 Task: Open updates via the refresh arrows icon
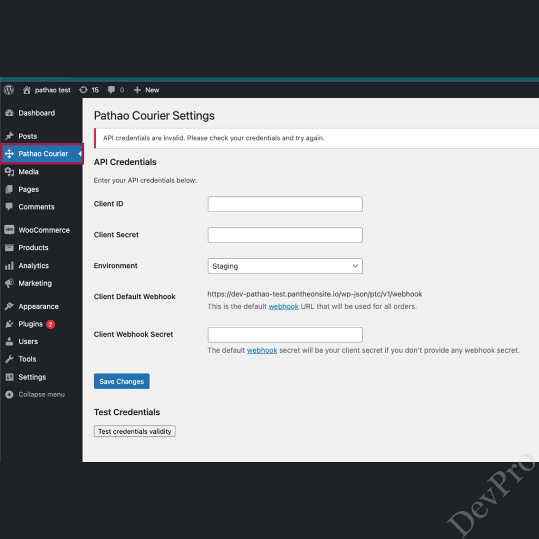(x=84, y=89)
